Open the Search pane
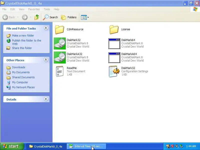The width and height of the screenshot is (200, 150). pos(50,17)
